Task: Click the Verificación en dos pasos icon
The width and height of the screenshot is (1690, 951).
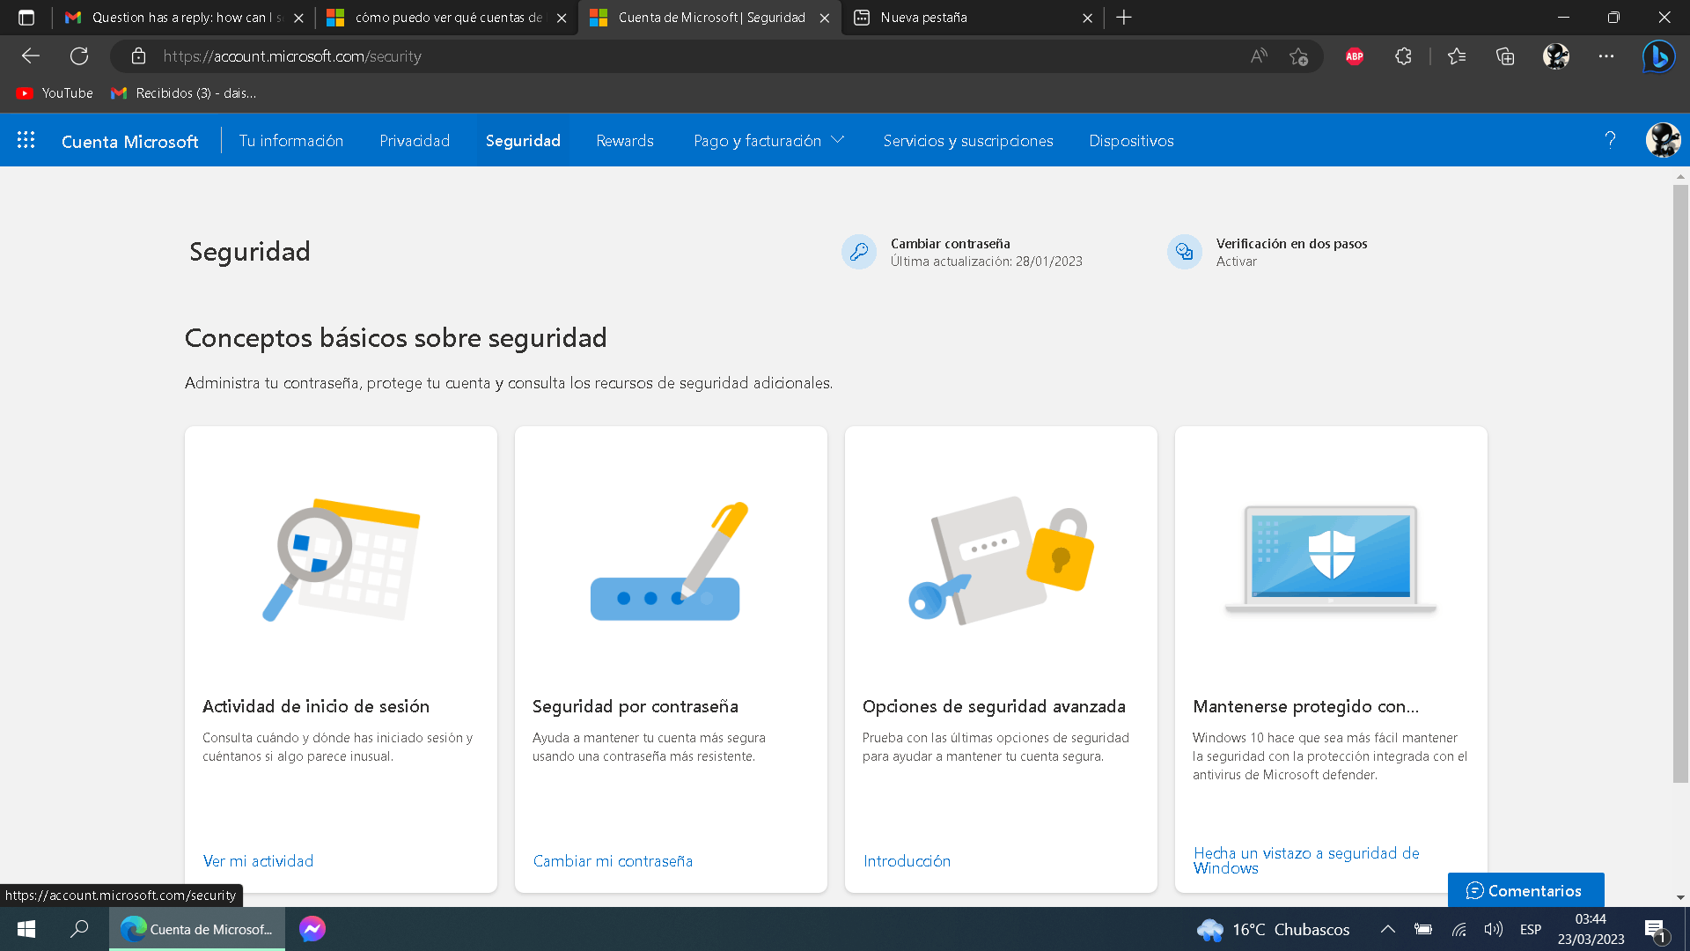Action: point(1185,252)
